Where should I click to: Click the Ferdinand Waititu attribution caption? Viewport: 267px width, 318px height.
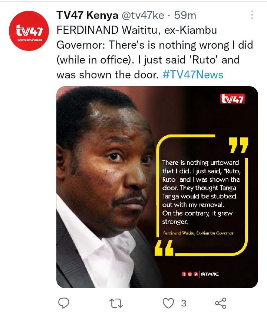198,233
